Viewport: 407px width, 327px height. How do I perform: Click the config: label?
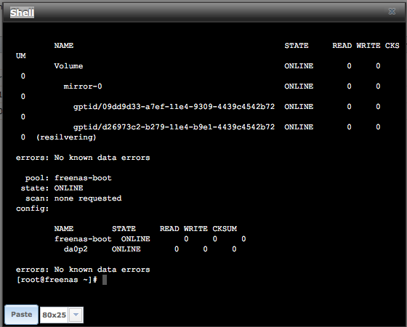33,209
